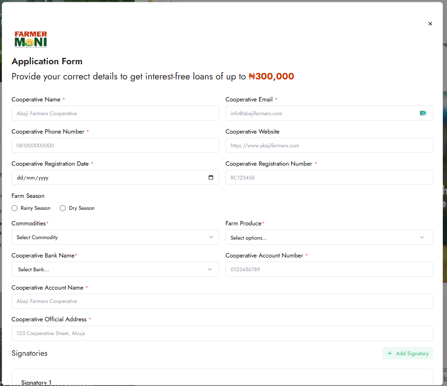The image size is (447, 386).
Task: Click the plus icon beside Add Signatory
Action: 390,353
